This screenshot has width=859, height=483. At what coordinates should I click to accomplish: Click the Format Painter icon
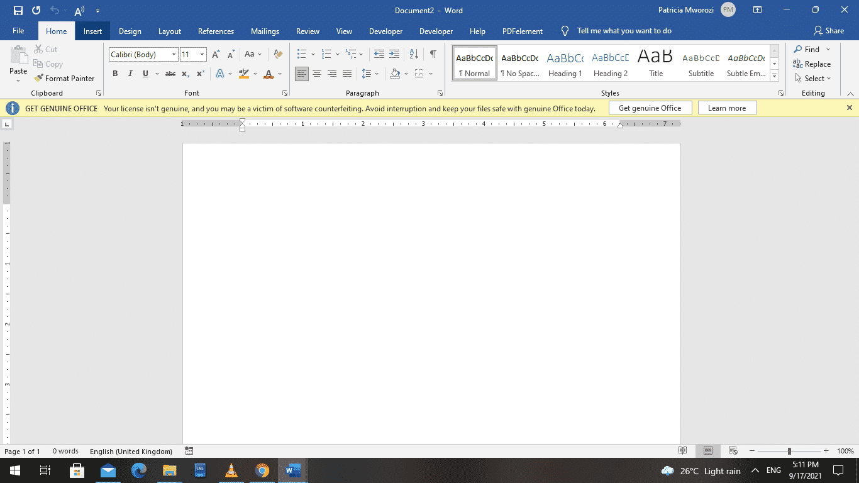pyautogui.click(x=39, y=78)
